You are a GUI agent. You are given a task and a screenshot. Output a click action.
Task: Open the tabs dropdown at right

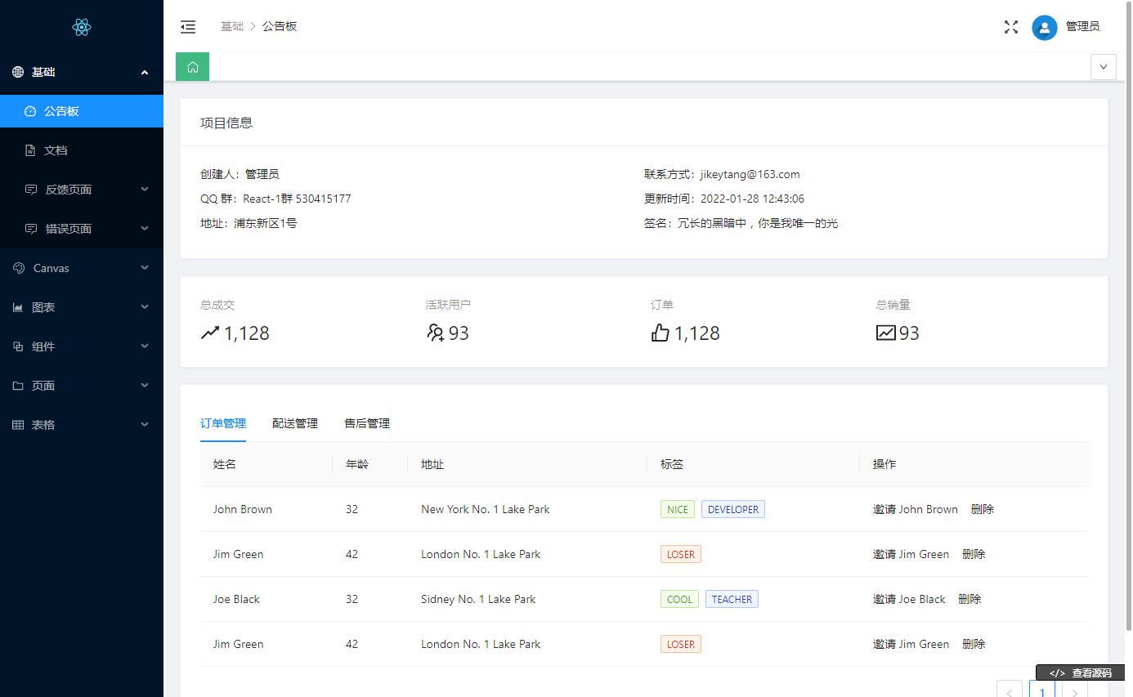[x=1104, y=67]
